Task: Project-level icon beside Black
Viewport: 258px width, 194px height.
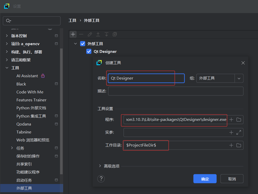Action: [56, 84]
